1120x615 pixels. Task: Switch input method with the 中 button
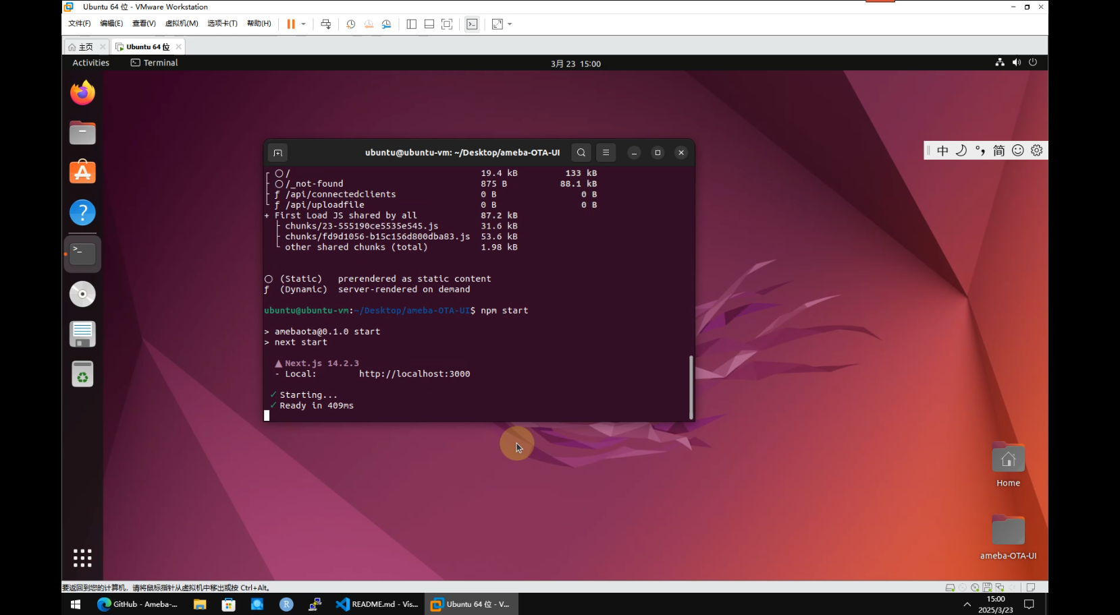click(x=942, y=150)
